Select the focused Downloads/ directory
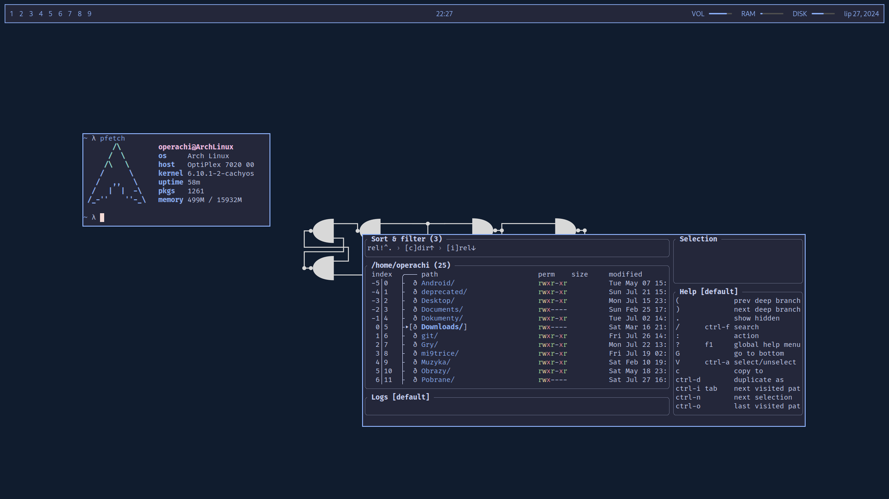Screen dimensions: 889x499 (441, 327)
